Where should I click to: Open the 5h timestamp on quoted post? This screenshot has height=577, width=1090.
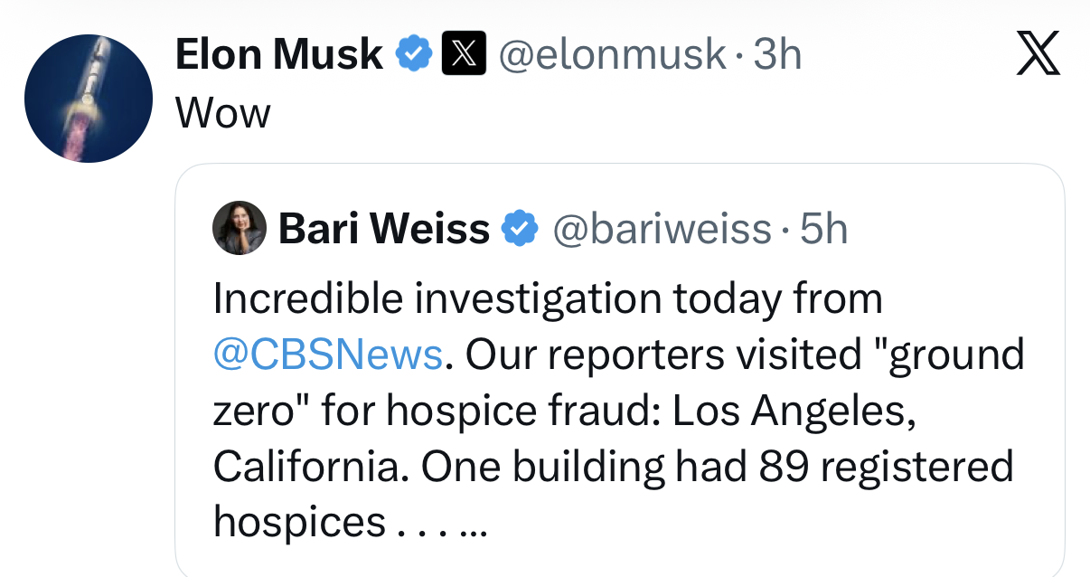[824, 229]
